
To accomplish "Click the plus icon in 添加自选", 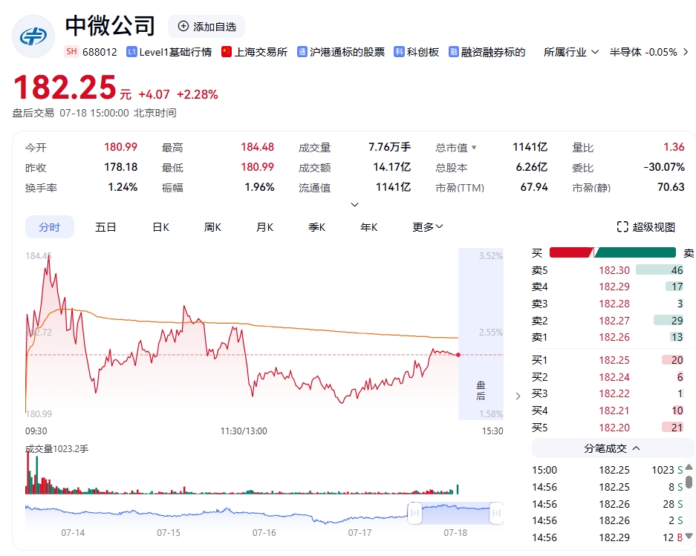I will (x=183, y=26).
